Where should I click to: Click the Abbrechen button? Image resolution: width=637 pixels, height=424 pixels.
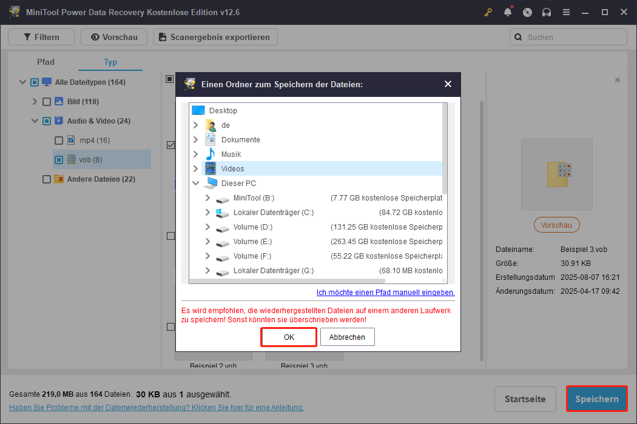tap(348, 337)
